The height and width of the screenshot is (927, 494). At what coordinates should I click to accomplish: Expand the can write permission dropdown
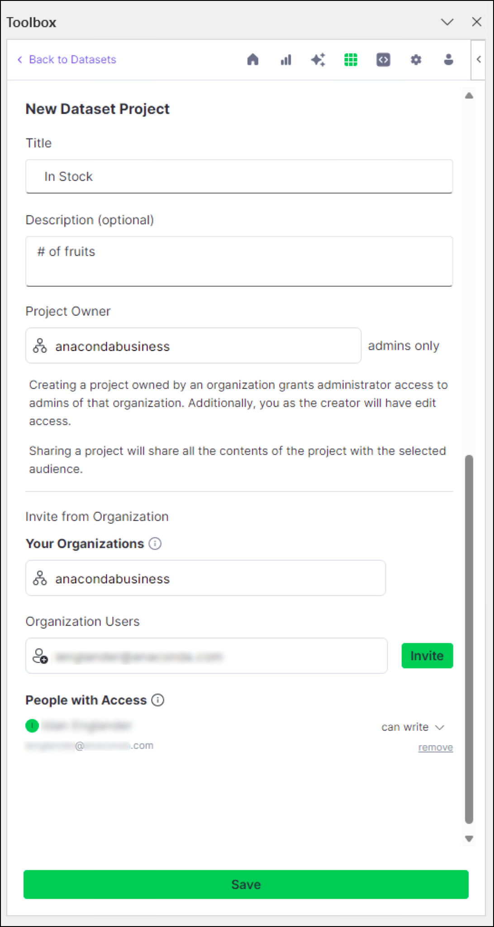point(413,727)
